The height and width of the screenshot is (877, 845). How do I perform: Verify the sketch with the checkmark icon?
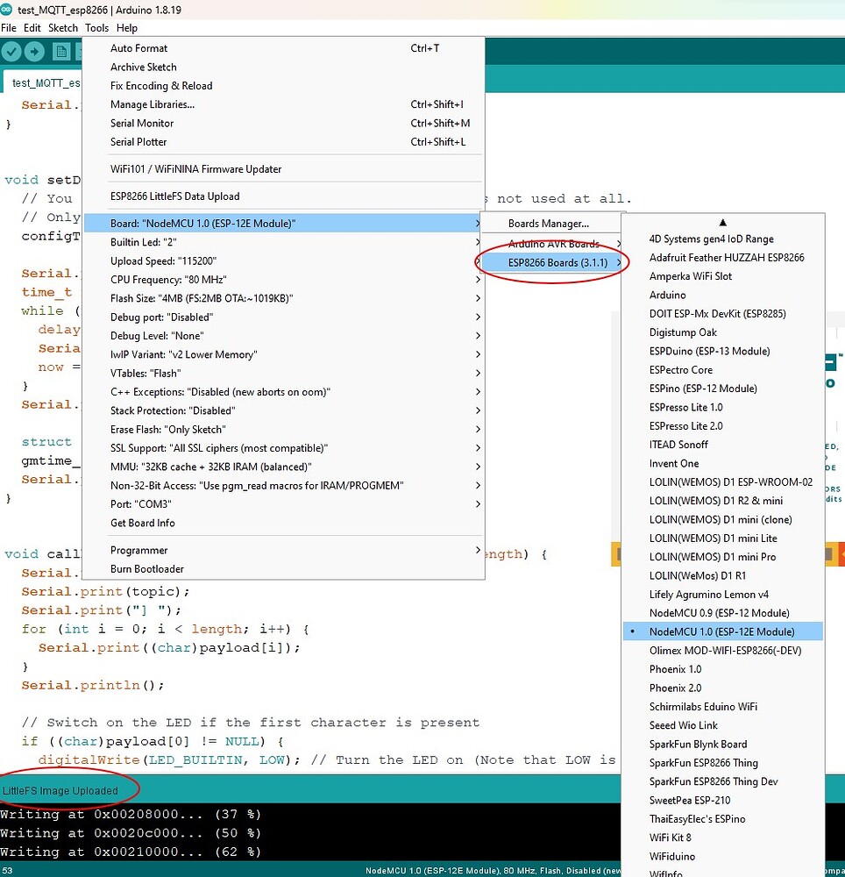point(11,51)
